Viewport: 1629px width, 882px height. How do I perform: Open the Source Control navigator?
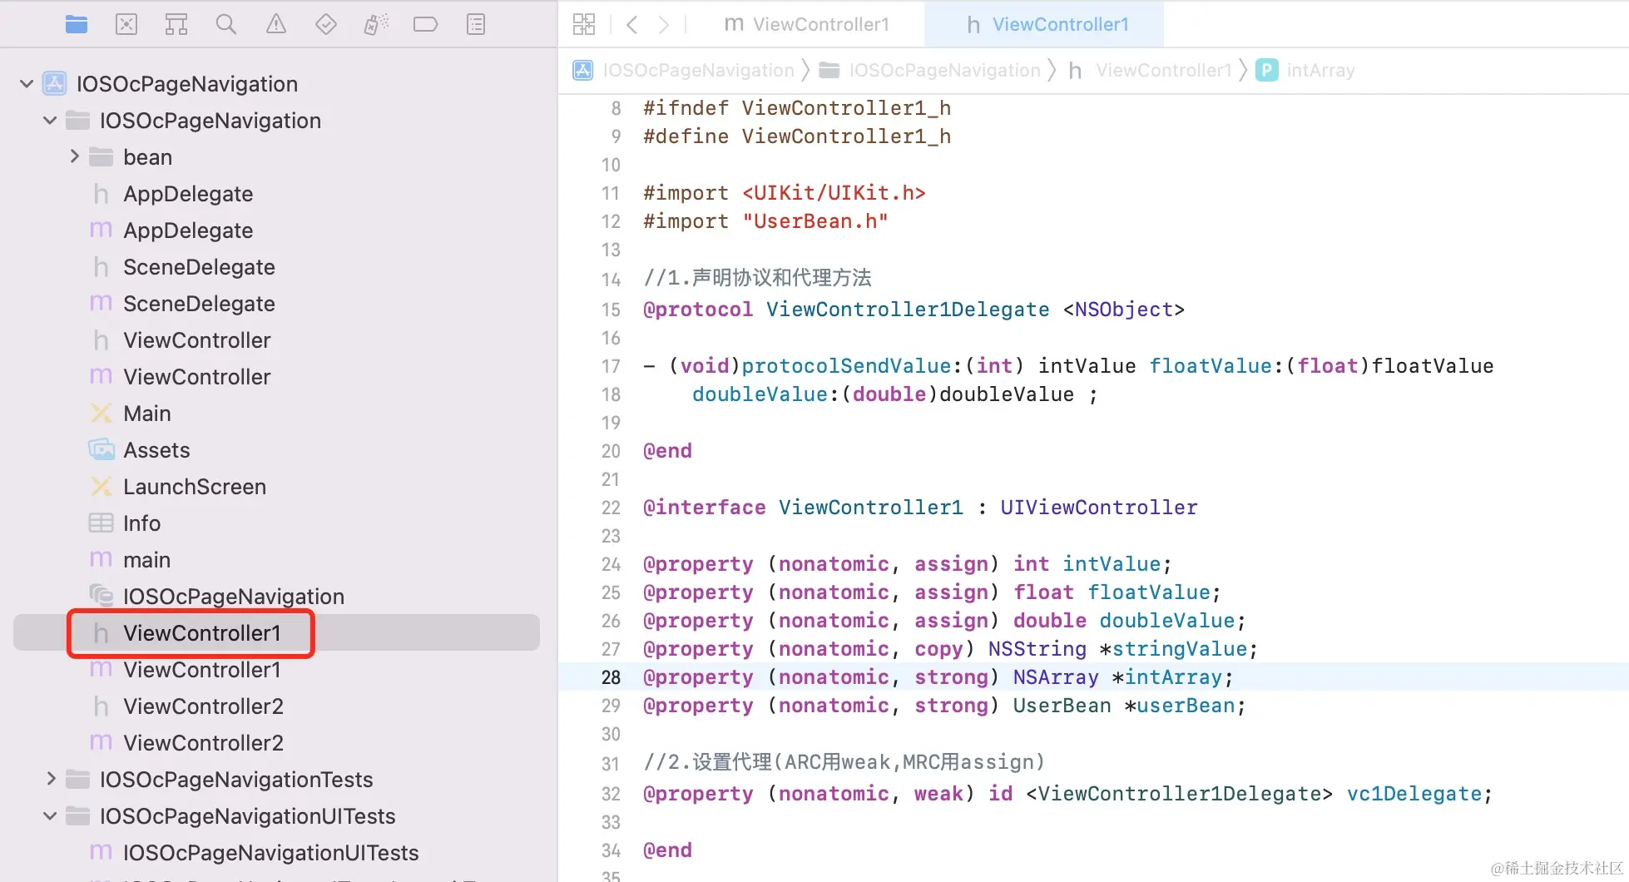pos(126,25)
